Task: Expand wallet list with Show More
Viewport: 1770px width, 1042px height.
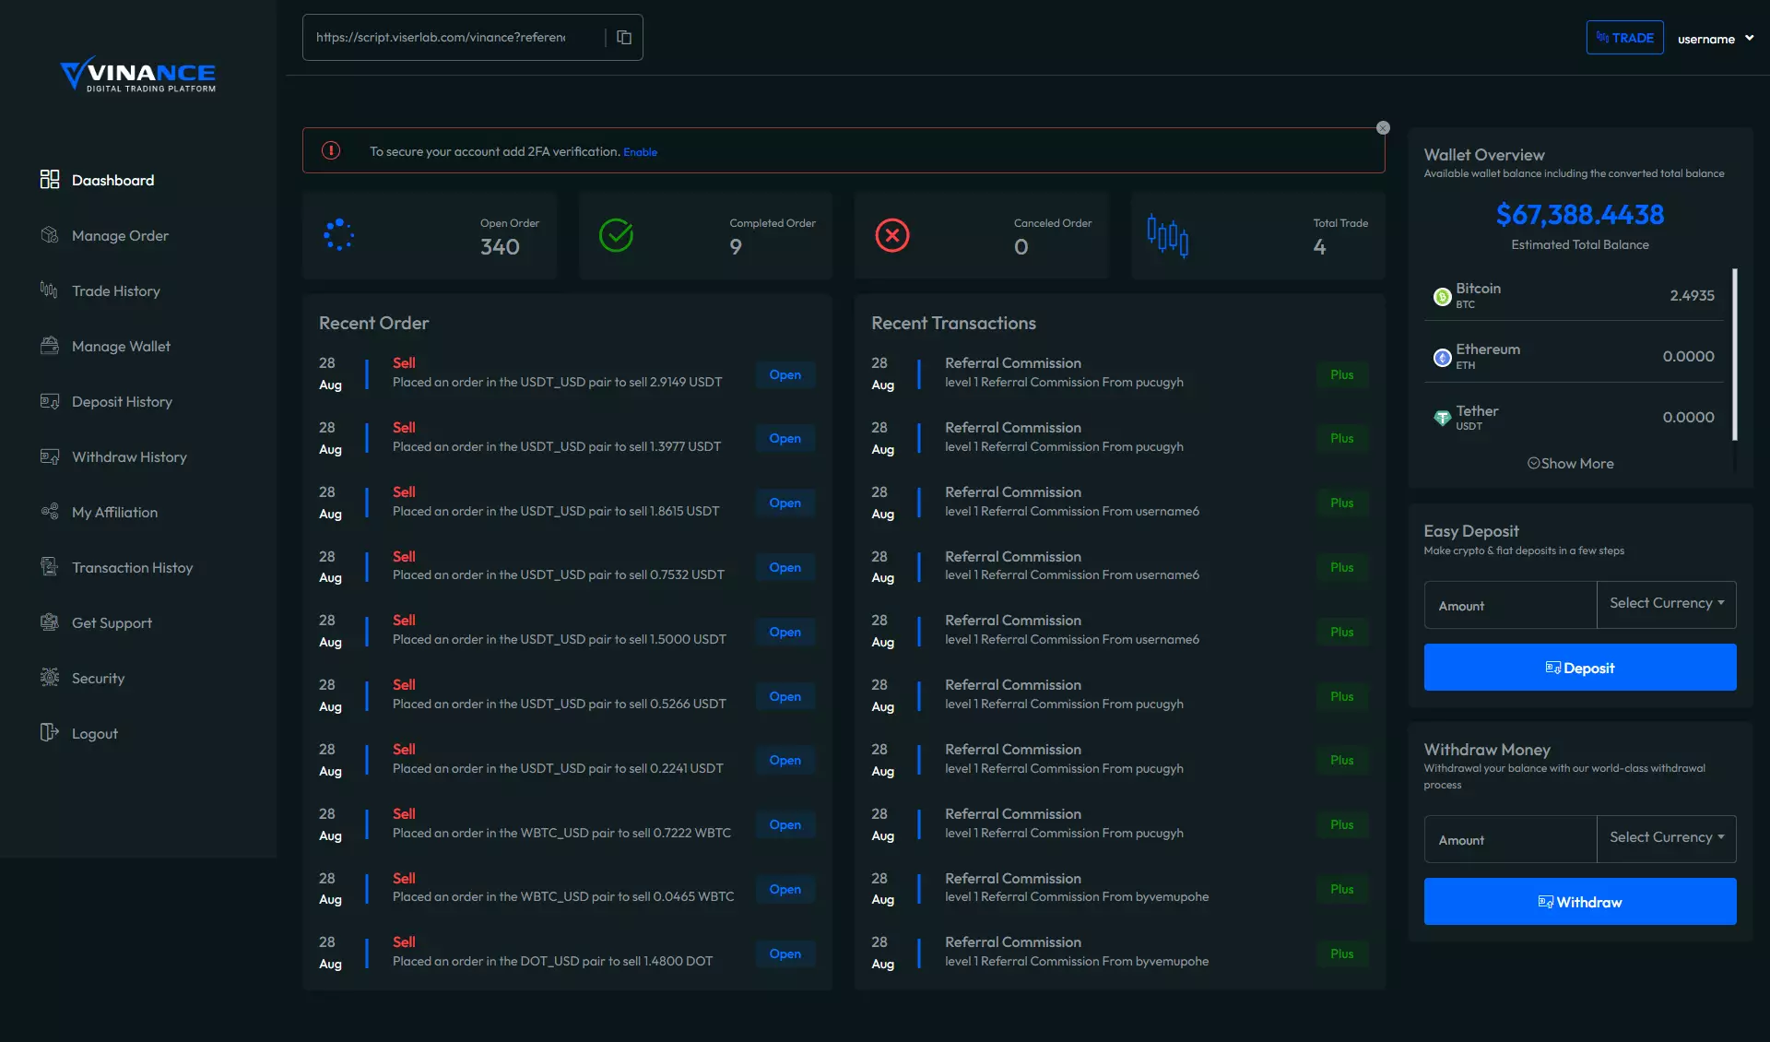Action: [x=1571, y=464]
